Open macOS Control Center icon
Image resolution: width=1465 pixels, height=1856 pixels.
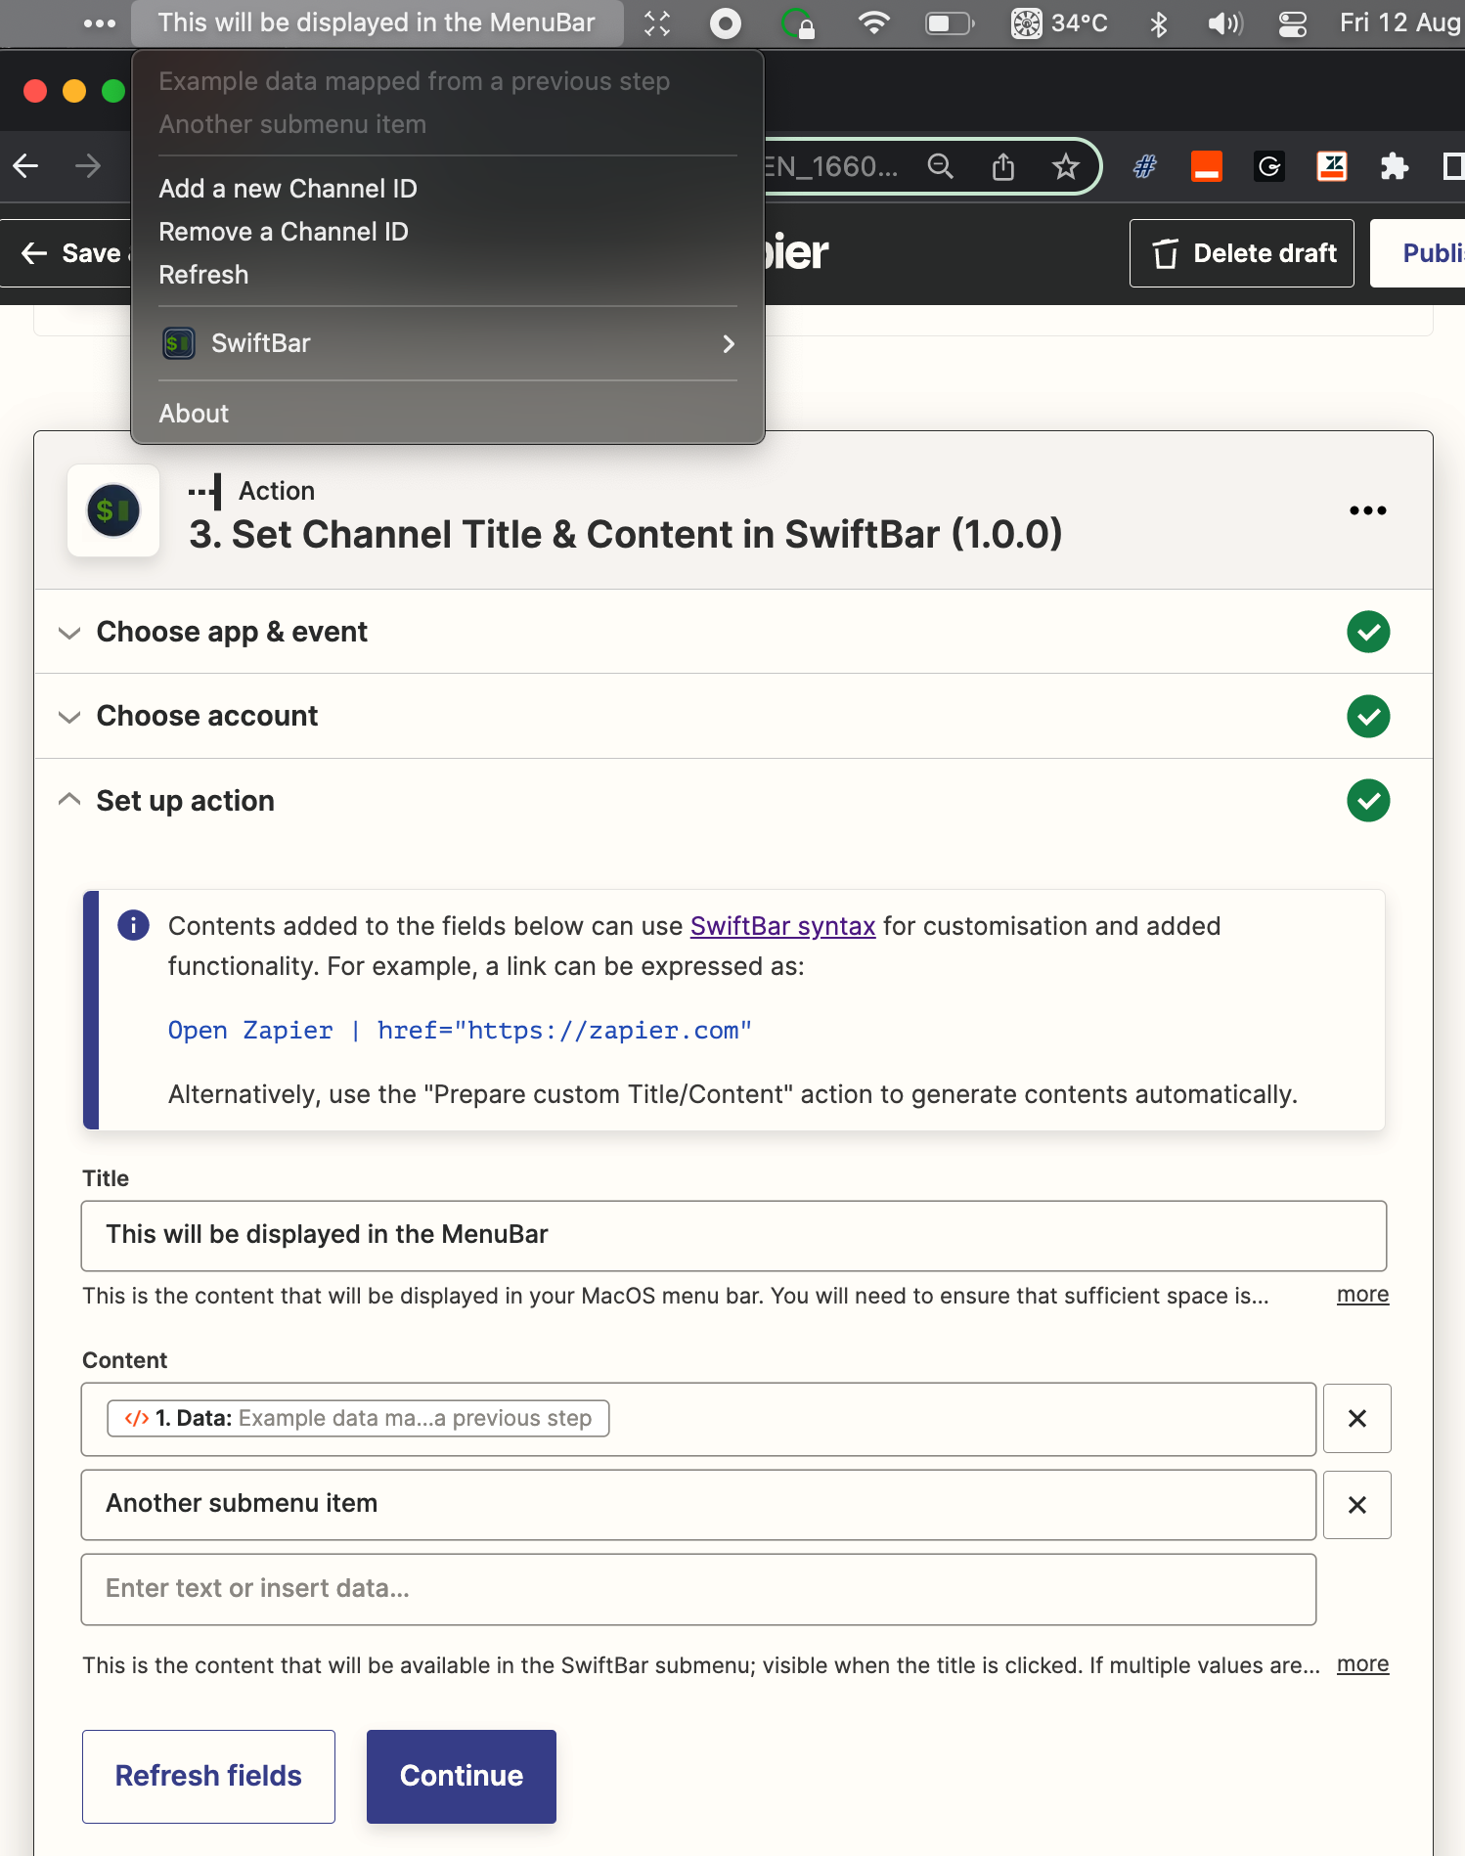click(x=1293, y=23)
